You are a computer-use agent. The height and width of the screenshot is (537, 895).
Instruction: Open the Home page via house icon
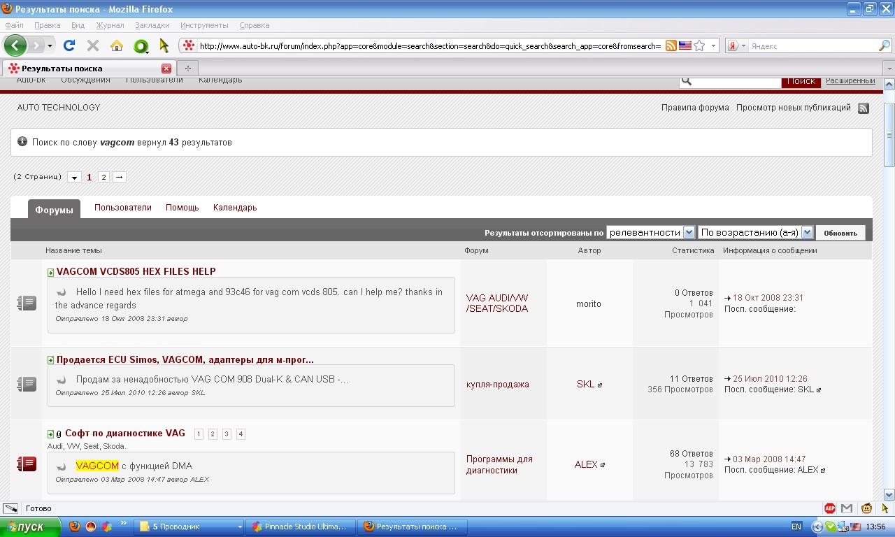(x=117, y=45)
